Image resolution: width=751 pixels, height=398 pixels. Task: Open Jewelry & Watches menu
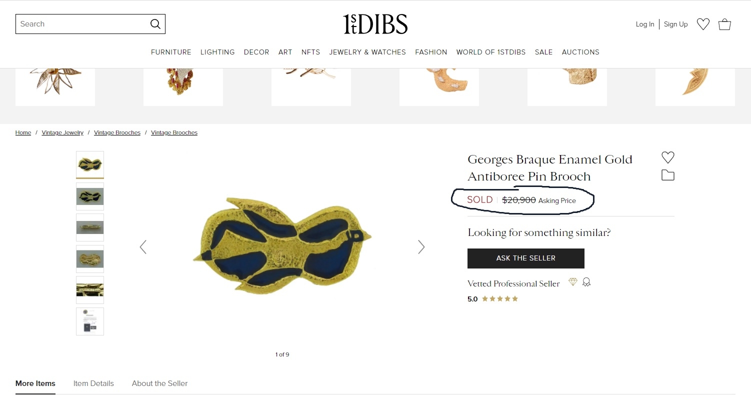(367, 52)
